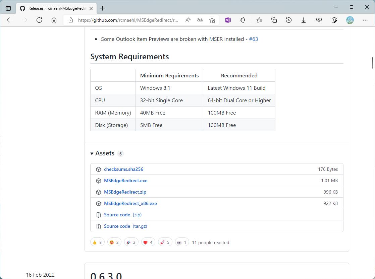Toggle the rocket reaction
Screen dimensions: 375x279
click(x=165, y=242)
